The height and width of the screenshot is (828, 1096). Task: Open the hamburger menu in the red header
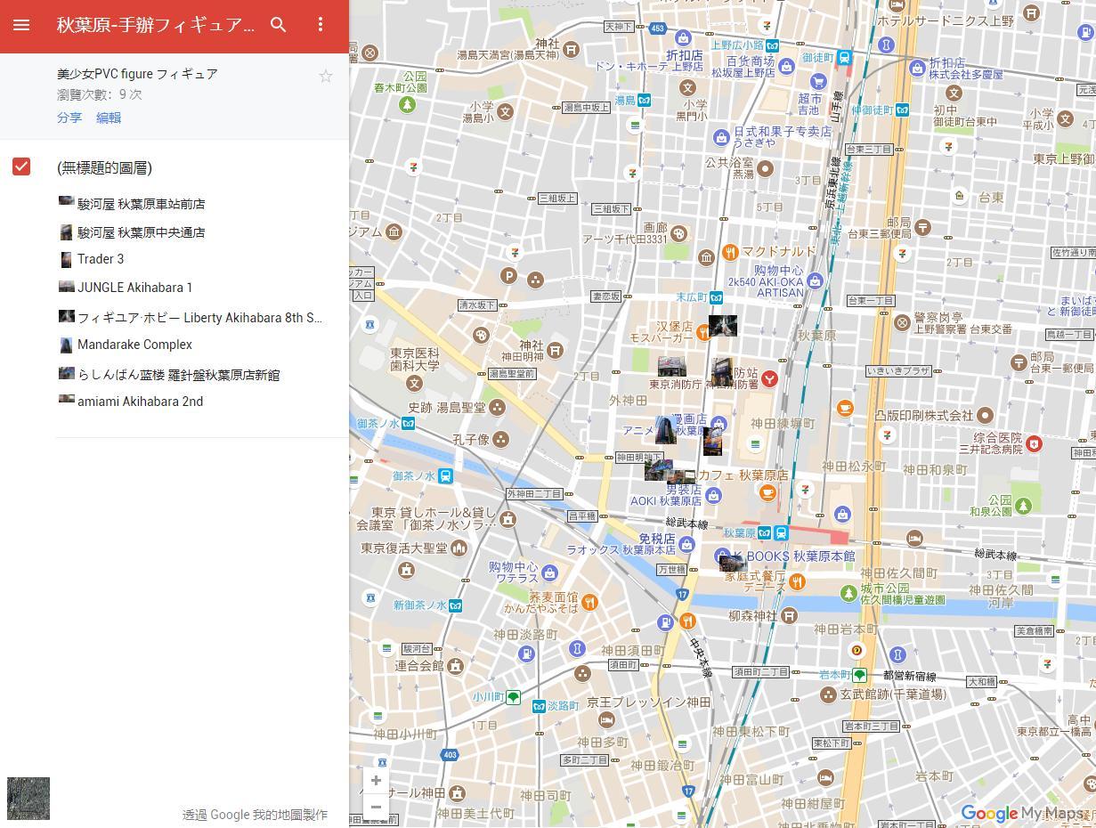[21, 25]
